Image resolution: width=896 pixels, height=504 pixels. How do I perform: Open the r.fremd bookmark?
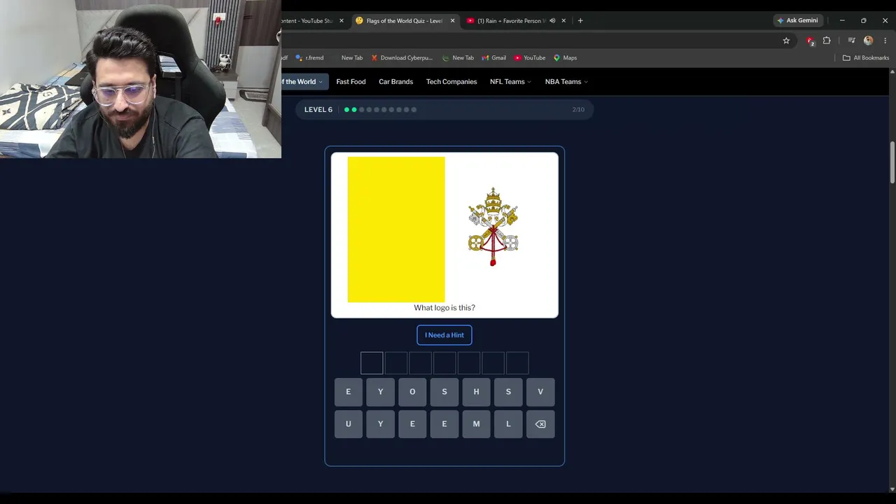point(309,58)
